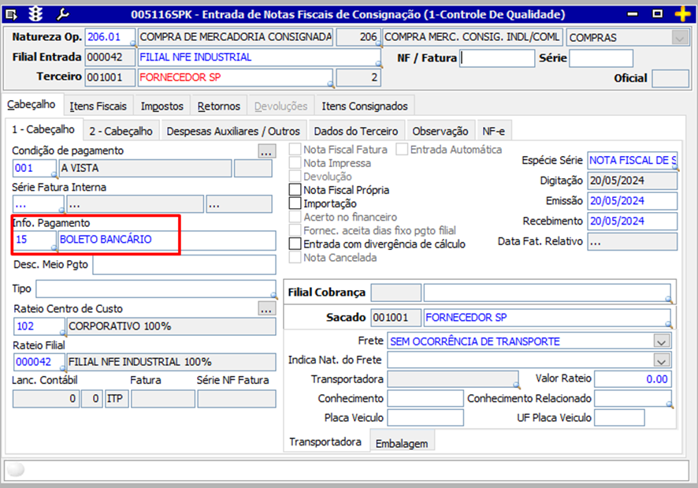Open the tree-structure icon in title bar
The image size is (698, 488).
pyautogui.click(x=35, y=14)
